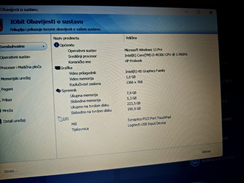Maximize the Obavijesti o sustavu window

[199, 12]
